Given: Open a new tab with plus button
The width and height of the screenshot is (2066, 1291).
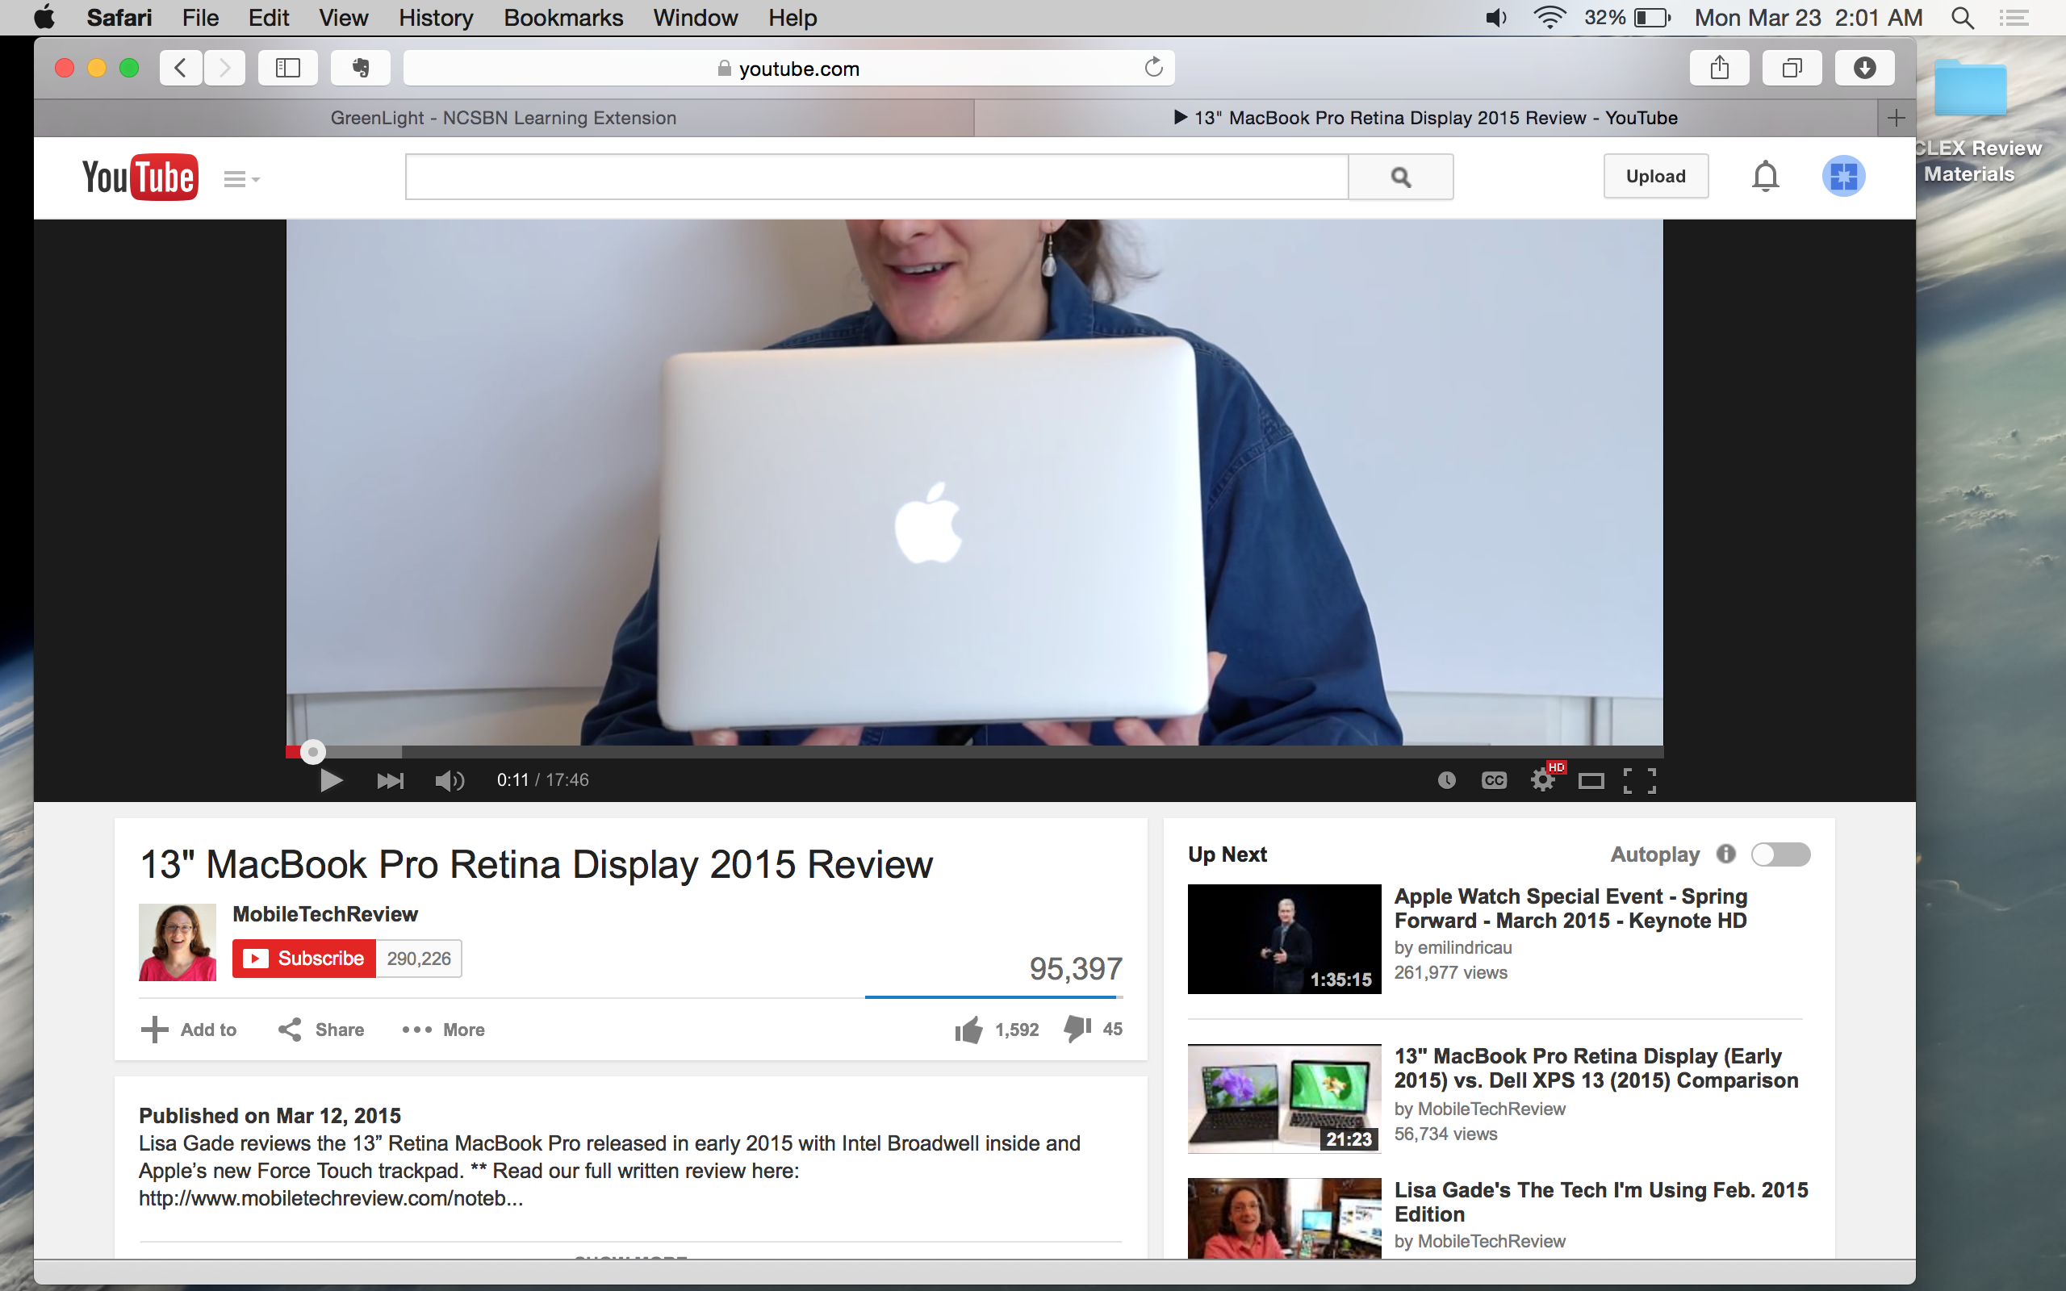Looking at the screenshot, I should coord(1896,118).
